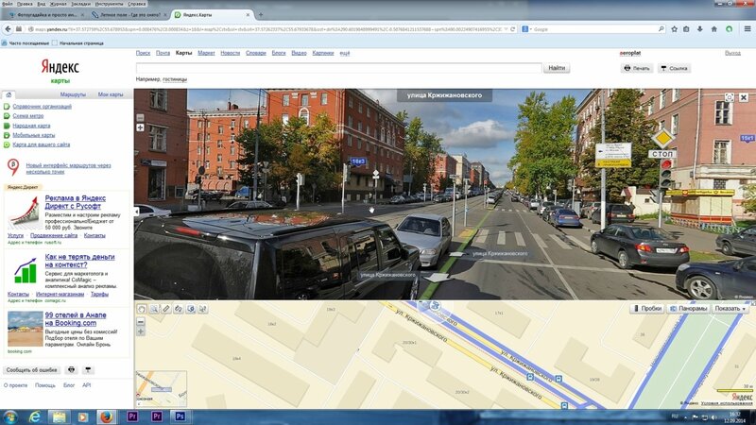Screen dimensions: 756x425
Task: Zoom in the map with plus button
Action: pos(141,331)
